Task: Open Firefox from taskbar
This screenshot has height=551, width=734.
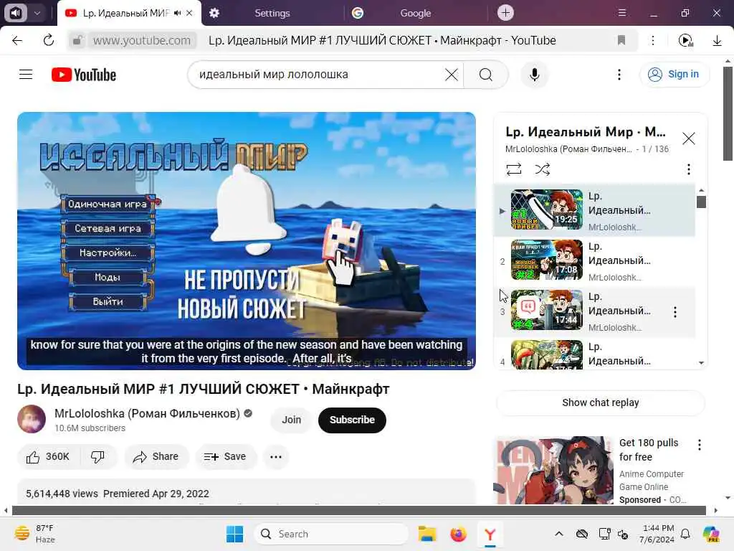Action: pos(458,534)
